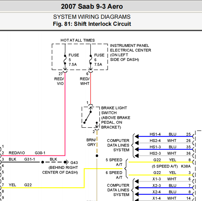
Task: Click the "5 SPEED A/T" label left of brace
Action: (114, 162)
